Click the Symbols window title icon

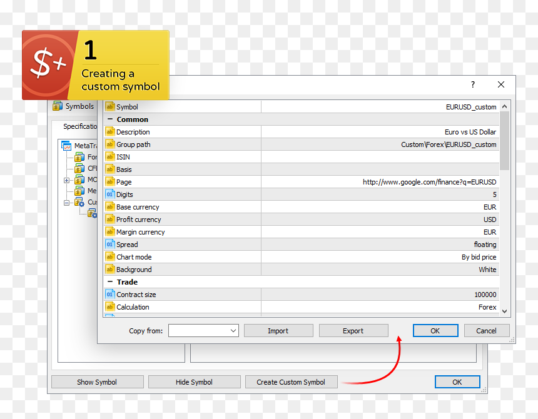(x=58, y=106)
